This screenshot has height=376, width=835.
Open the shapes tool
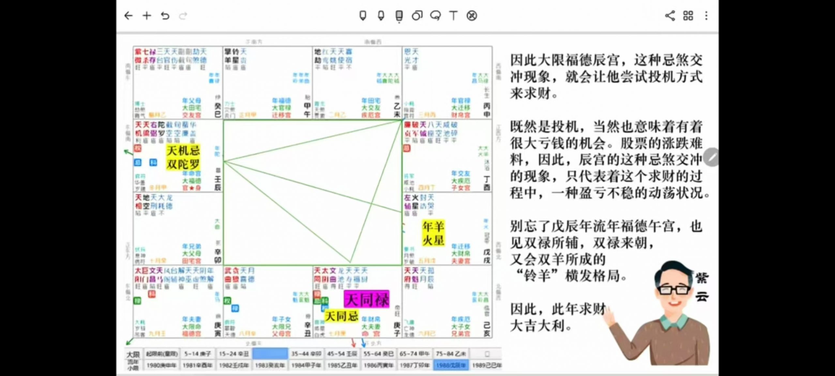click(417, 16)
